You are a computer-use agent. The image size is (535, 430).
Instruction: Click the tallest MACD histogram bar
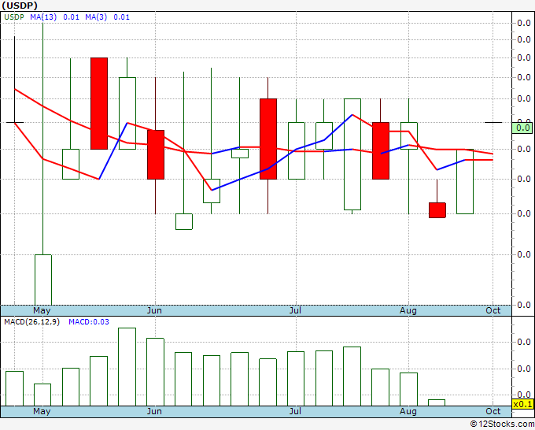(x=127, y=367)
